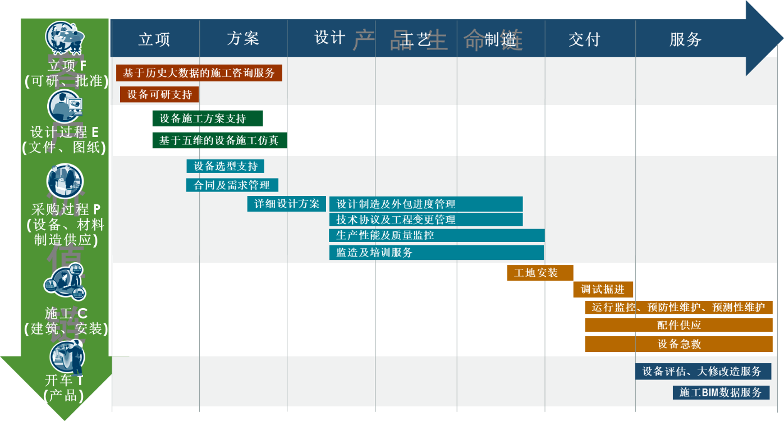Select the 工艺 column header
Screen dimensions: 784x421
click(416, 39)
